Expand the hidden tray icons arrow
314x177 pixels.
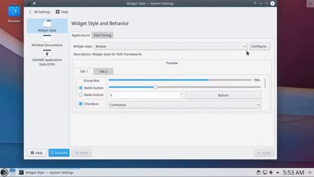coord(278,173)
